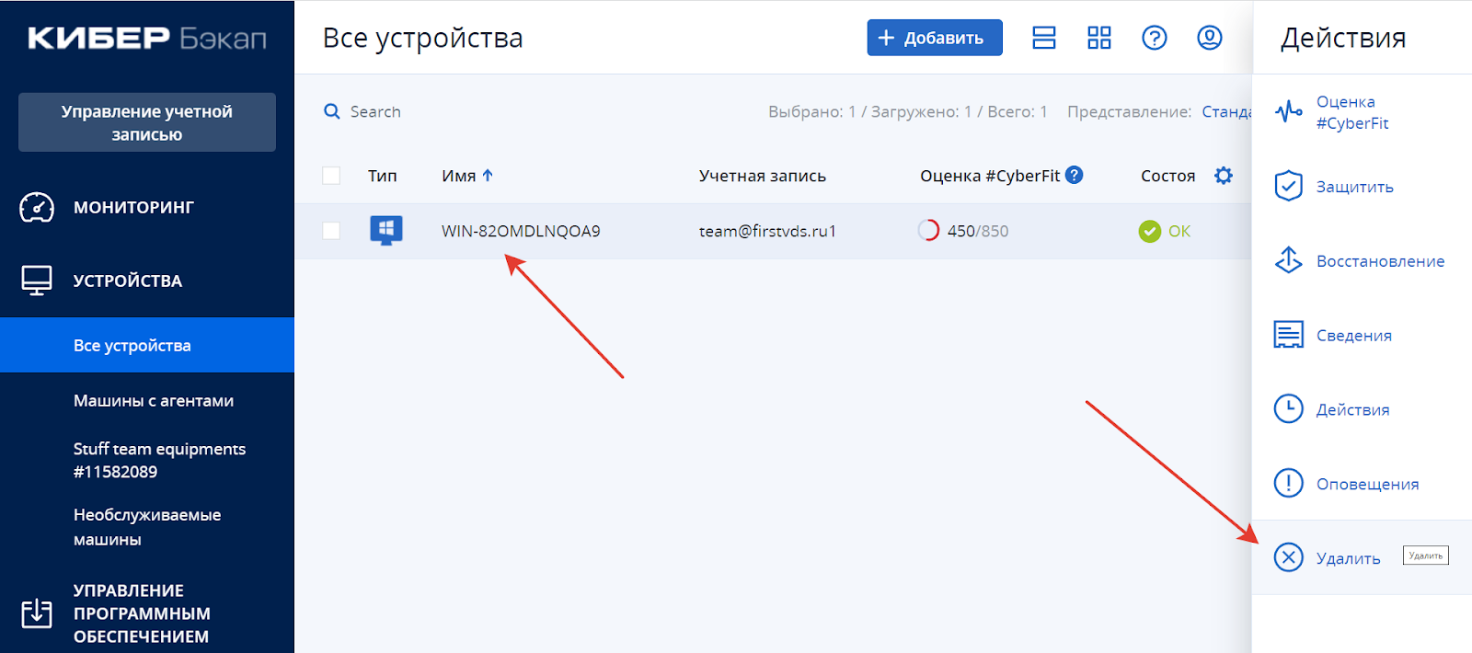Switch to grid view layout icon

[x=1098, y=38]
